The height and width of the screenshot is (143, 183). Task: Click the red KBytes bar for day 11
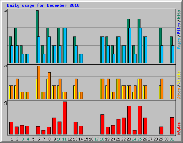point(65,118)
